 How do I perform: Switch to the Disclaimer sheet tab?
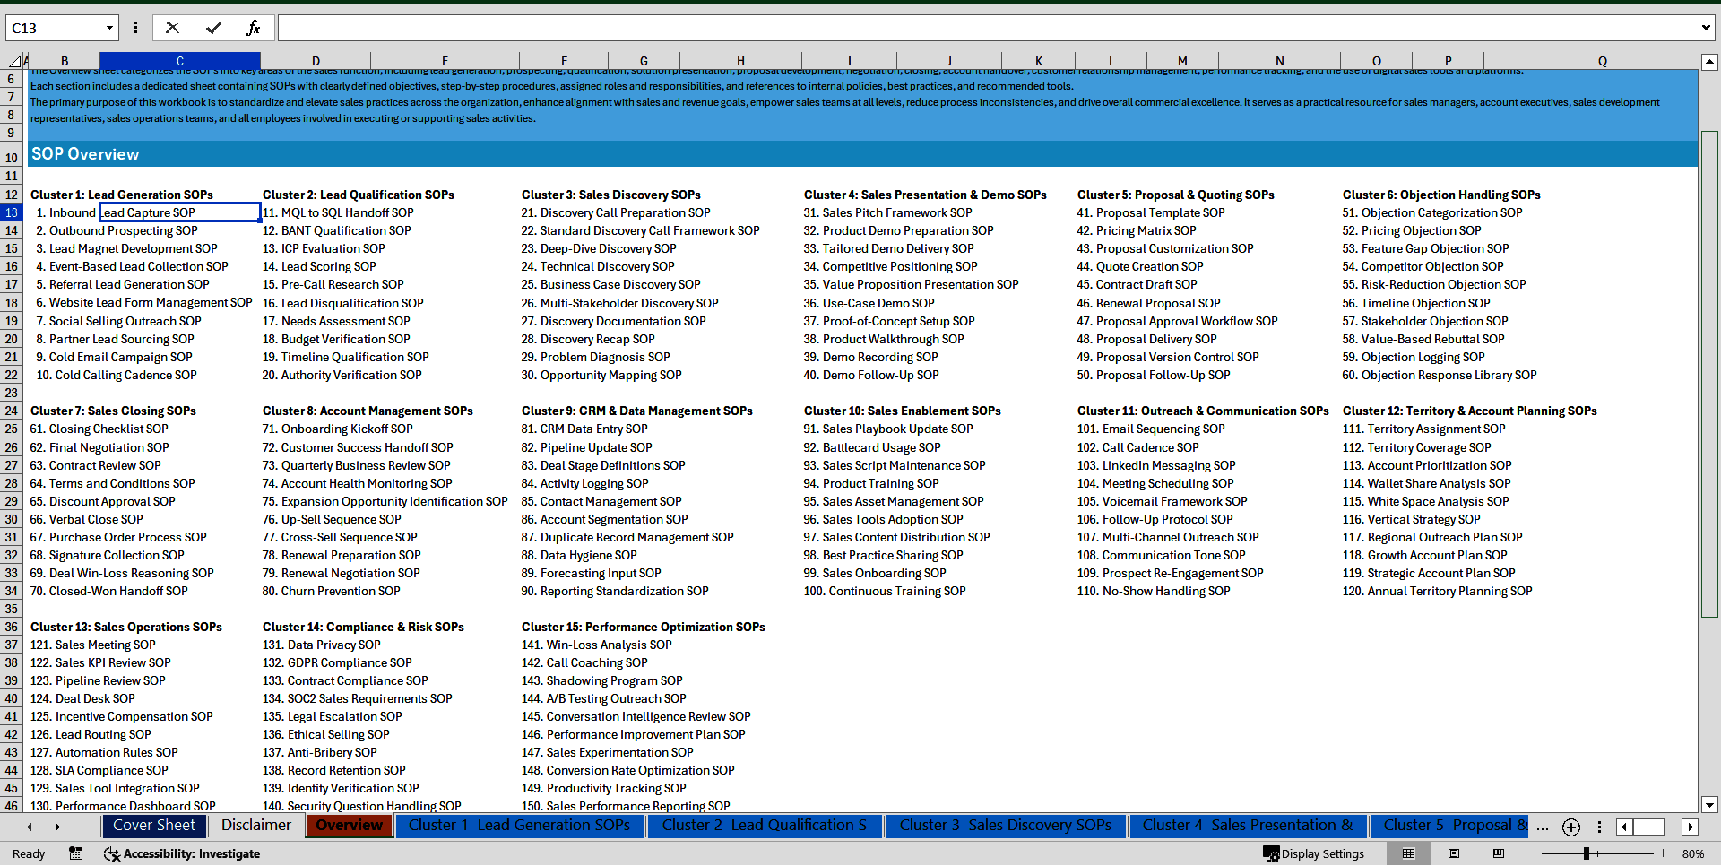click(255, 825)
